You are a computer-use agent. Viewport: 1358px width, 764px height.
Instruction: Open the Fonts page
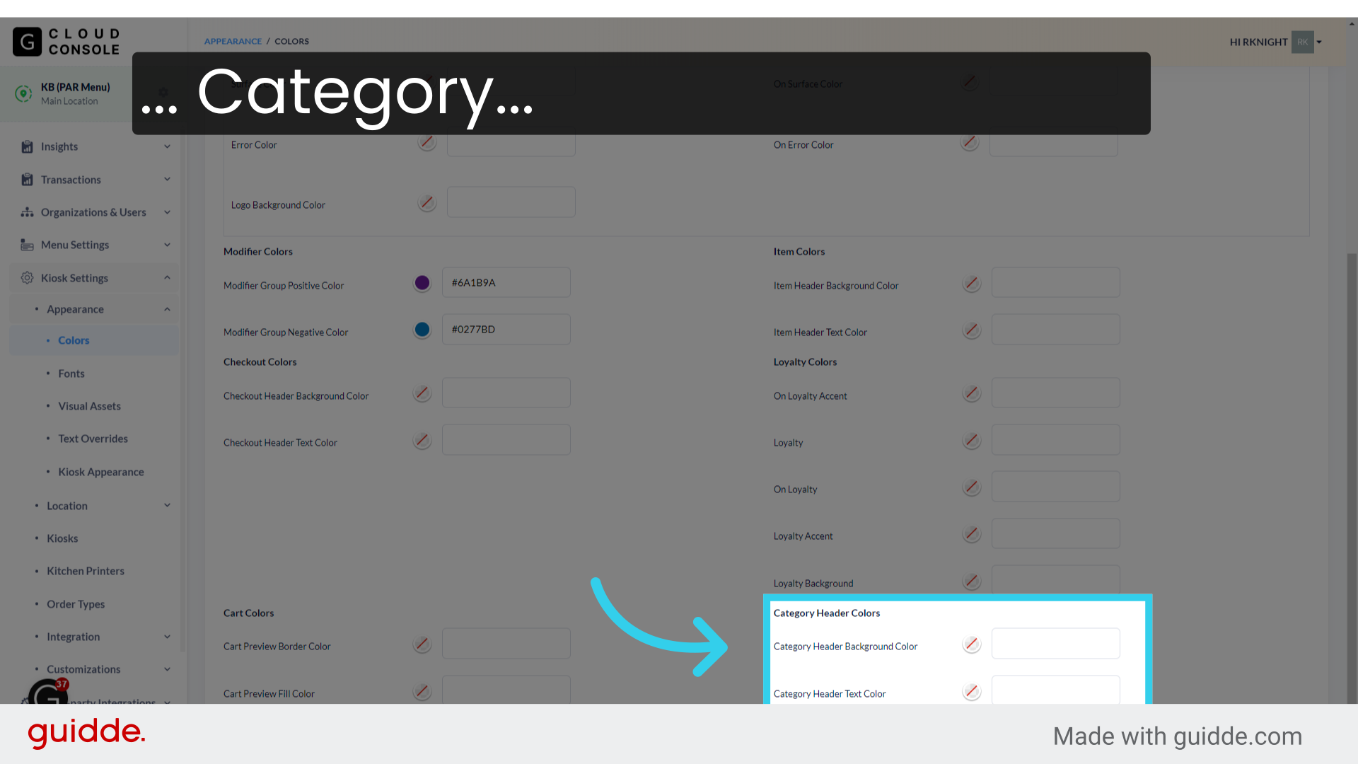[x=71, y=374]
